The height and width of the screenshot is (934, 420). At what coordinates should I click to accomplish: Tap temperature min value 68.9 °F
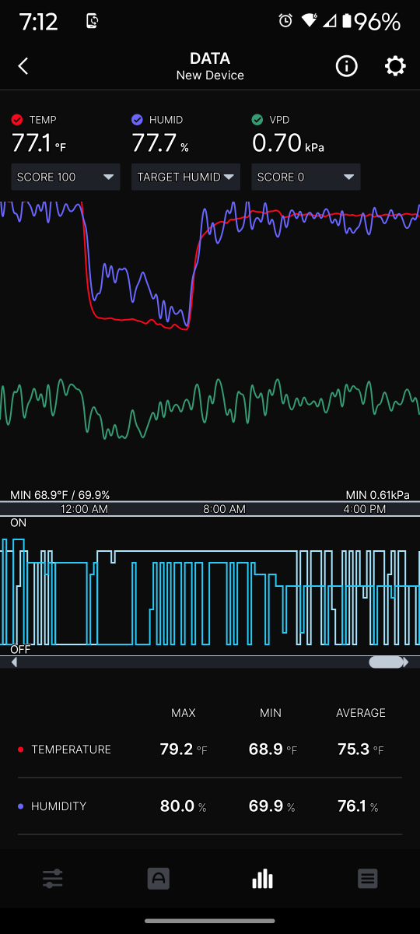273,750
